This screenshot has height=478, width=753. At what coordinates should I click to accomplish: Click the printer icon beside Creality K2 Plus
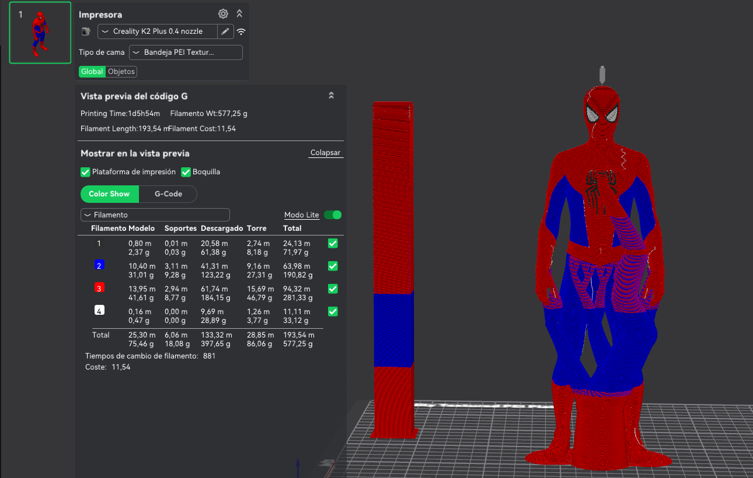[x=86, y=31]
